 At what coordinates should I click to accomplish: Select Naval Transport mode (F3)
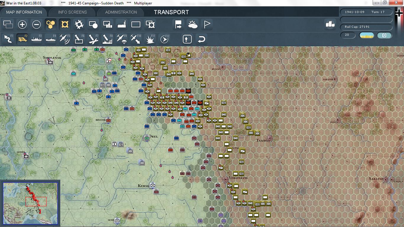click(36, 39)
